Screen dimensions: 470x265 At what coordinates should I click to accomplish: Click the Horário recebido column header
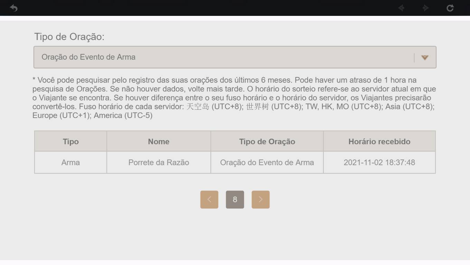(379, 141)
